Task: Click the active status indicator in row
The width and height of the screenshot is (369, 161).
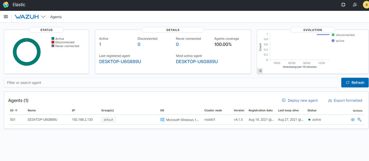Action: coord(315,120)
